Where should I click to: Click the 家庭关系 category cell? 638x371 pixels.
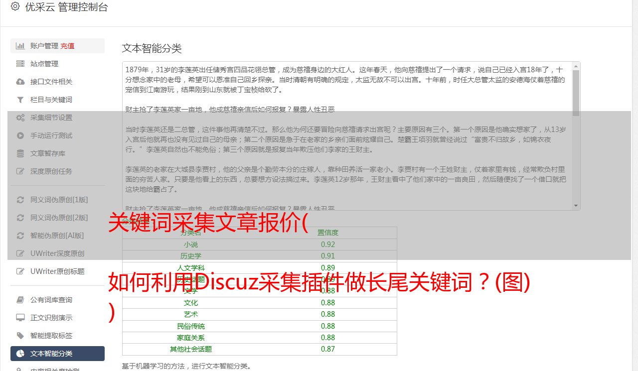[190, 338]
